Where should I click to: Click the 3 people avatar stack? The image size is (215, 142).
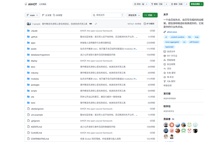click(x=29, y=24)
